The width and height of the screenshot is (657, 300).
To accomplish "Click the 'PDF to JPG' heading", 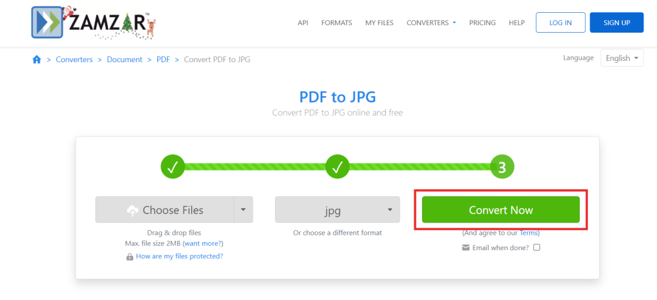I will click(337, 97).
